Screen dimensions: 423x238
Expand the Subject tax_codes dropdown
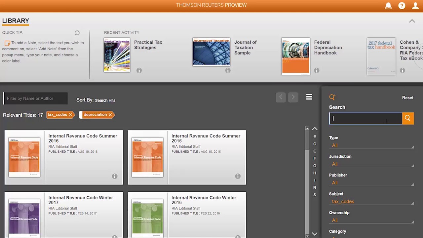click(x=371, y=202)
